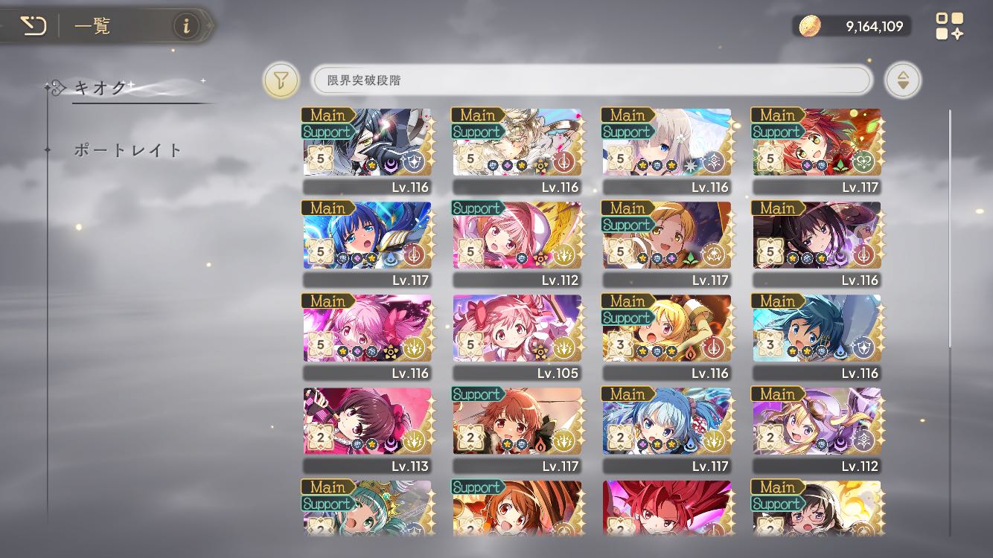Open the top-right grid menu icon

pos(950,26)
